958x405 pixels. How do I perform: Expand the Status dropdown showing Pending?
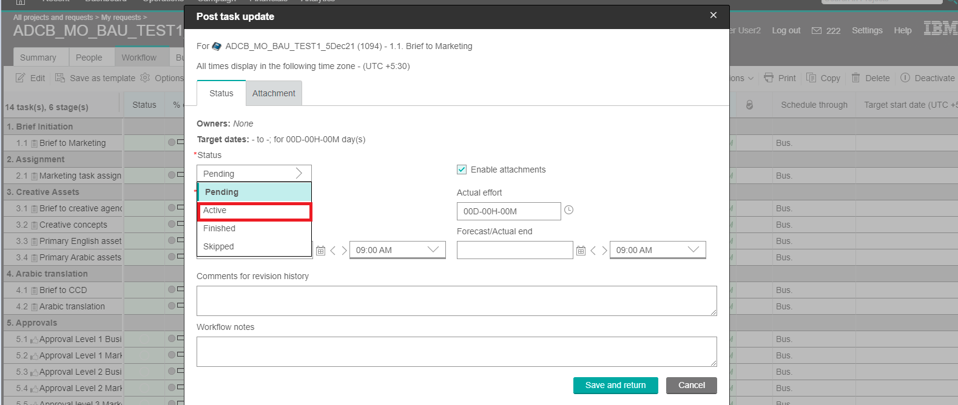pyautogui.click(x=254, y=174)
